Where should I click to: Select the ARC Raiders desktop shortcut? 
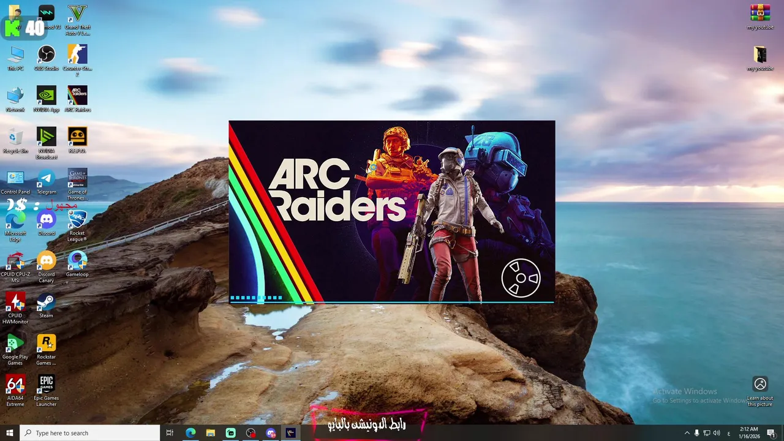(77, 100)
